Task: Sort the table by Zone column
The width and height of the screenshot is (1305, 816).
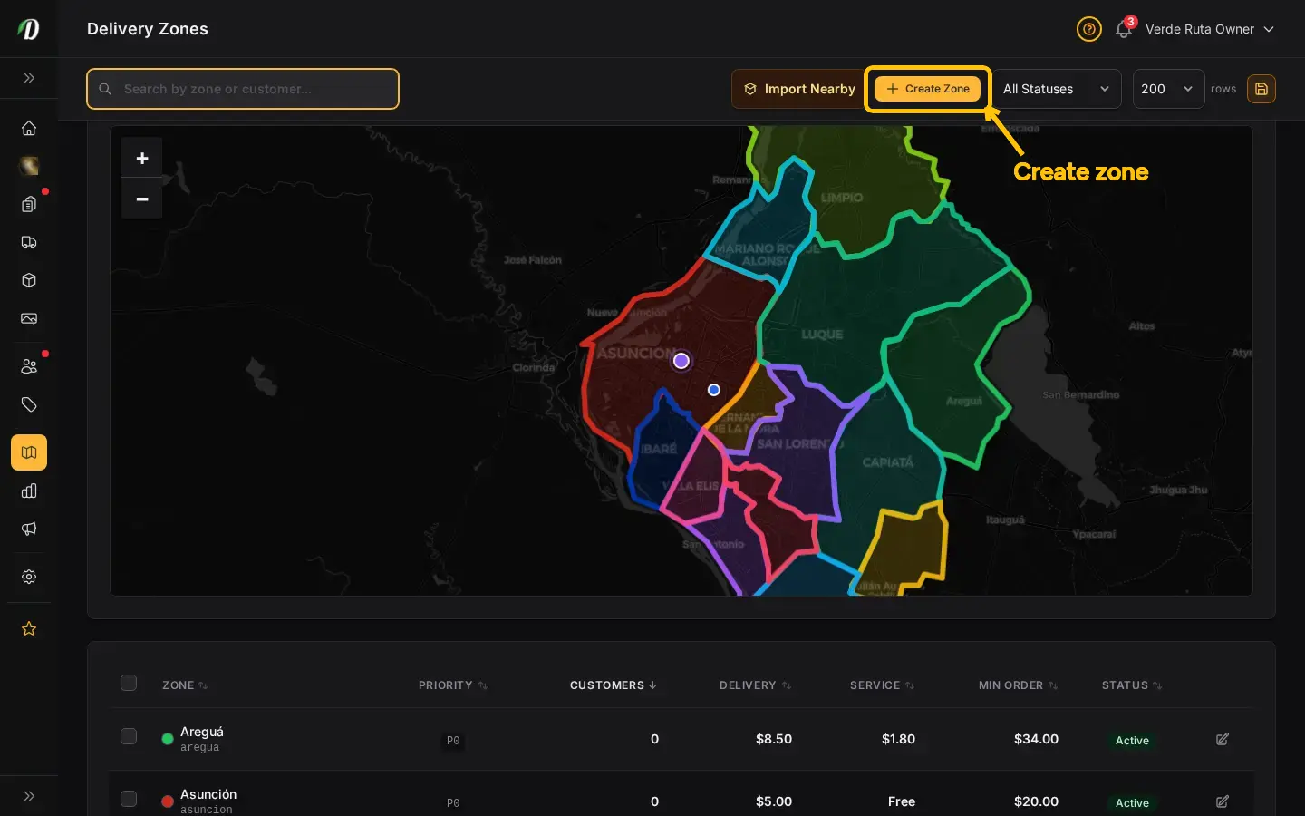Action: 185,685
